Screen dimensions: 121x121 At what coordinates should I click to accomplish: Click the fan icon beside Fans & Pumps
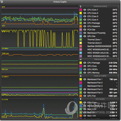tap(80, 76)
